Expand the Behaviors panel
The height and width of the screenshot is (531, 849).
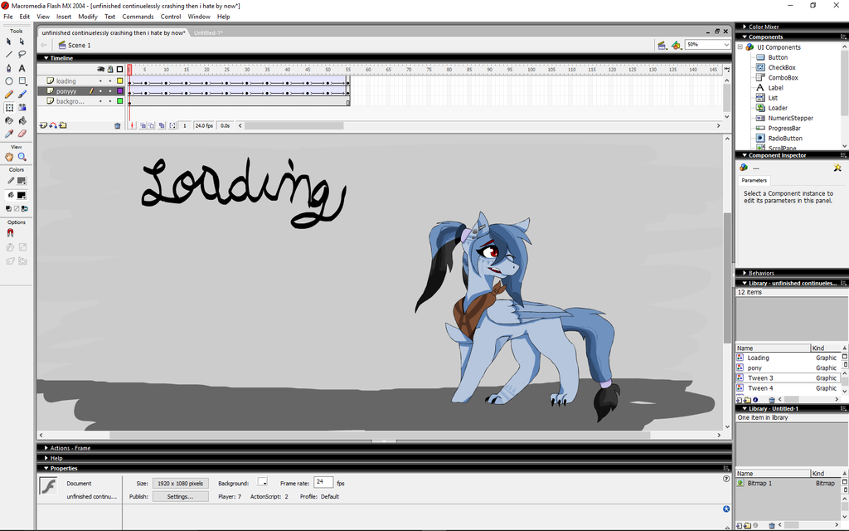(x=745, y=273)
